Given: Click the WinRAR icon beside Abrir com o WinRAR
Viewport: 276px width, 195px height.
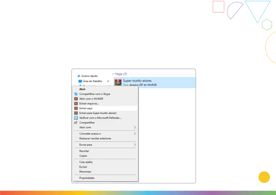Looking at the screenshot, I should point(76,99).
